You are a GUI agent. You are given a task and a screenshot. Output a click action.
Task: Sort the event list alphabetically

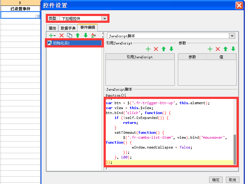point(93,35)
